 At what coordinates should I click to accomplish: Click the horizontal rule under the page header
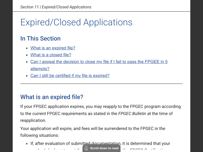pyautogui.click(x=101, y=11)
